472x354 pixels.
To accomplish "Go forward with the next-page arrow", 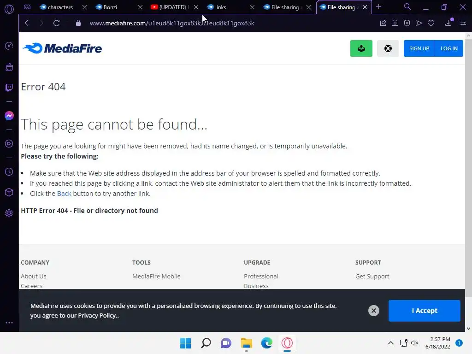I will [x=41, y=23].
